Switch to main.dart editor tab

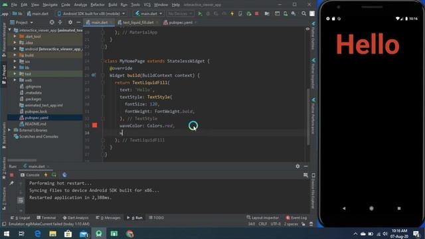(x=99, y=23)
